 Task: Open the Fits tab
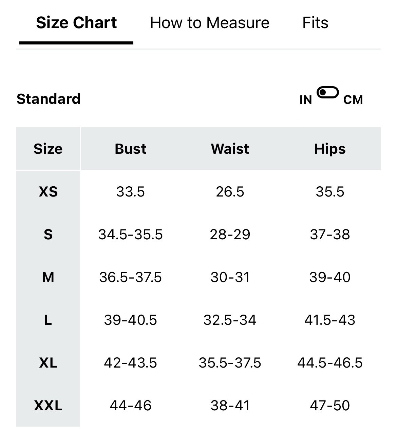(x=315, y=23)
